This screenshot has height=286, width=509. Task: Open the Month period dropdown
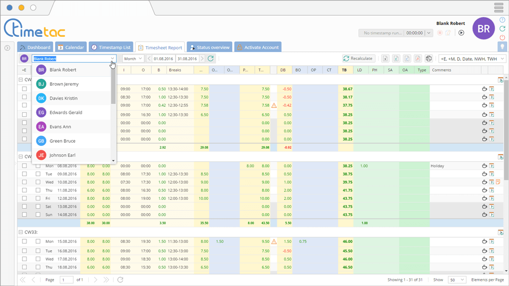(133, 59)
